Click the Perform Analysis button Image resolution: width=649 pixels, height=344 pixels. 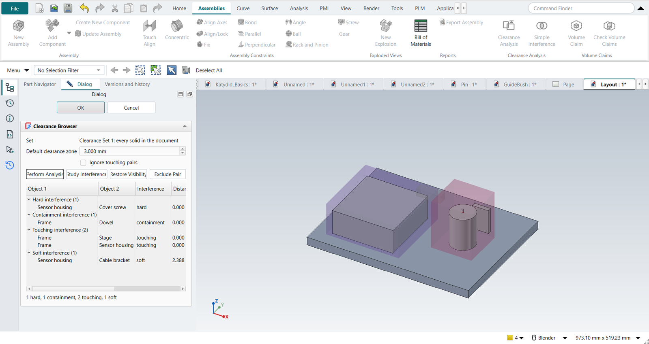click(45, 174)
